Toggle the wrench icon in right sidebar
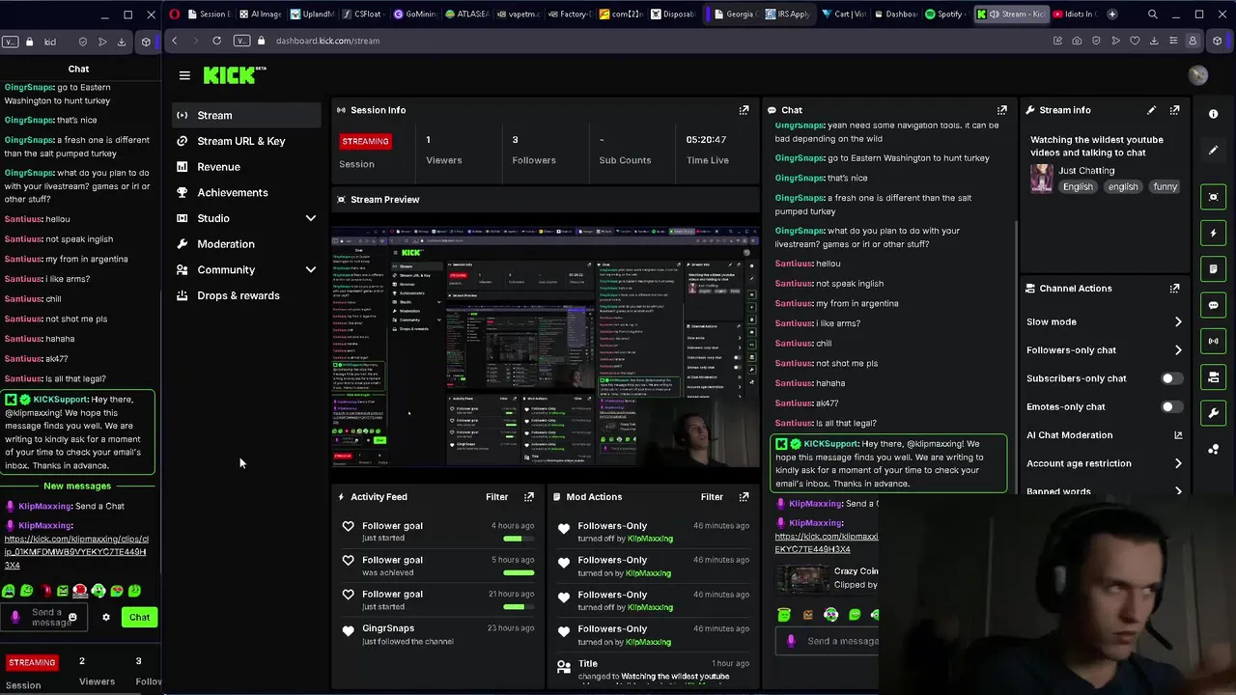 1214,413
